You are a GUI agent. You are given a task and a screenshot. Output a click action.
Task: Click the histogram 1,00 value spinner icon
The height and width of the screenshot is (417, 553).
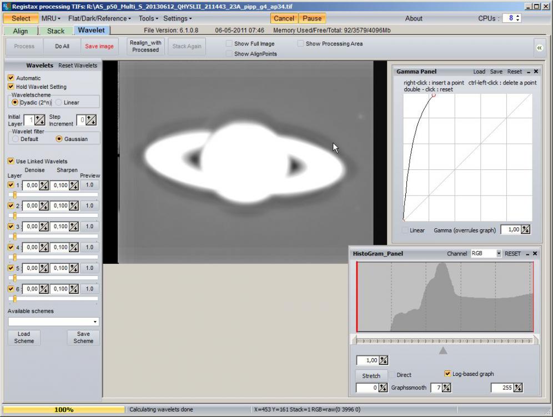[383, 360]
